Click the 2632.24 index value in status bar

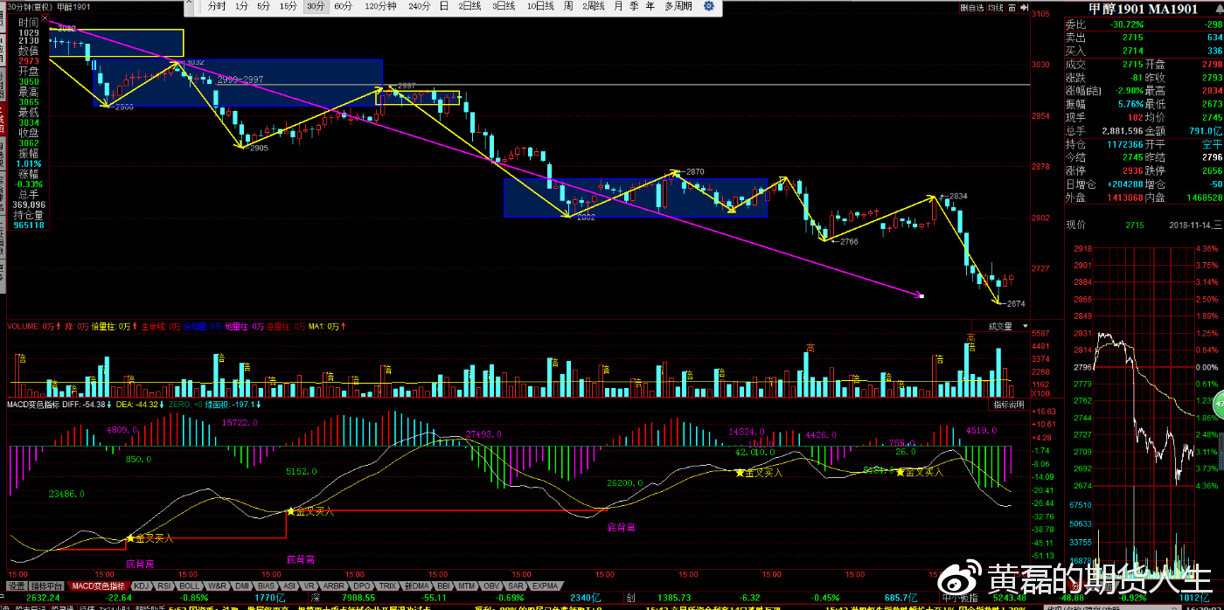tap(43, 598)
